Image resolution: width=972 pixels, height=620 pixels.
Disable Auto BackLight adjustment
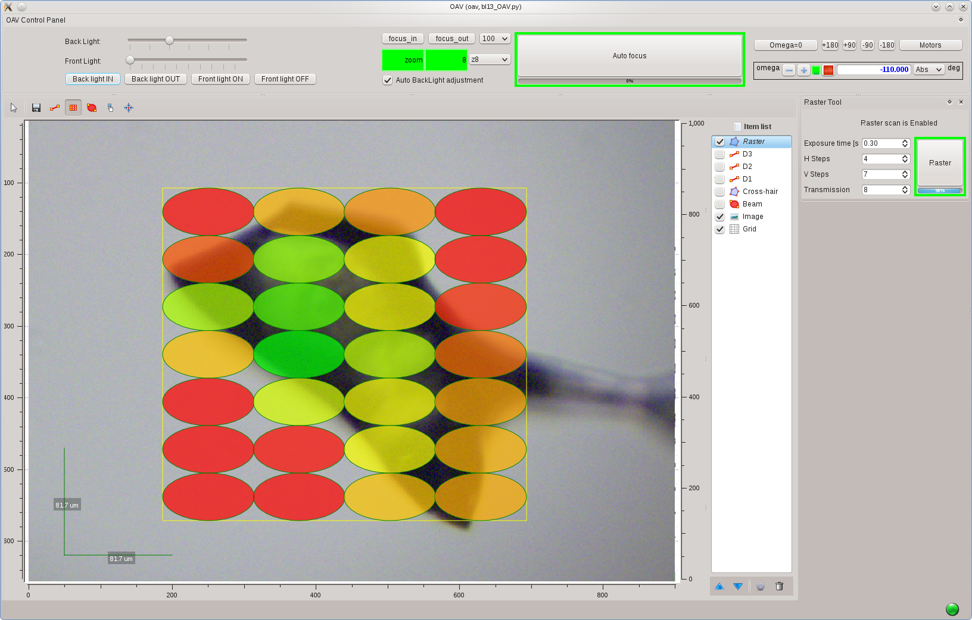(x=387, y=80)
